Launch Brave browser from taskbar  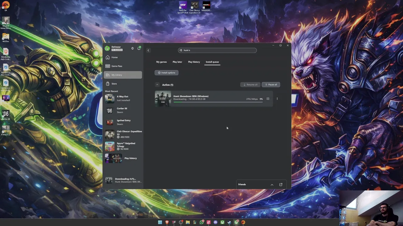point(167,222)
